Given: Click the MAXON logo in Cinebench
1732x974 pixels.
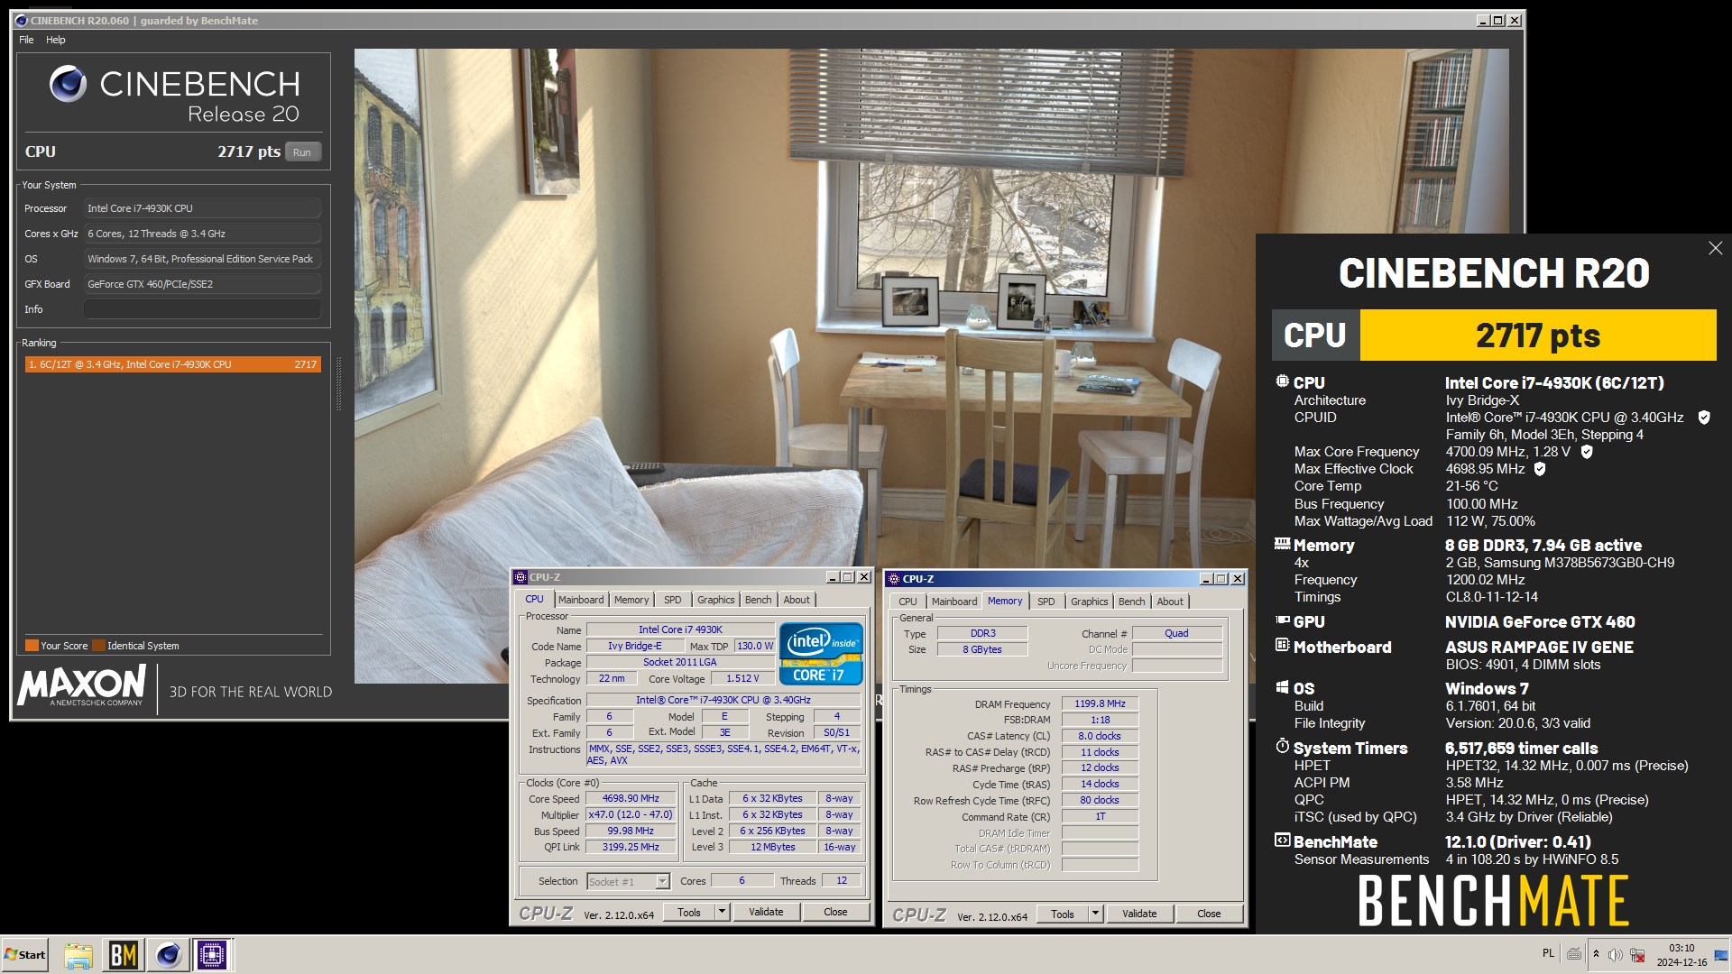Looking at the screenshot, I should tap(81, 687).
